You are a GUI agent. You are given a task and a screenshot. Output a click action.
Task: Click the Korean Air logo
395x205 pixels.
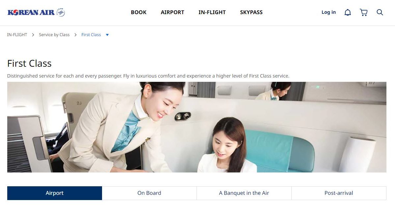pyautogui.click(x=31, y=12)
